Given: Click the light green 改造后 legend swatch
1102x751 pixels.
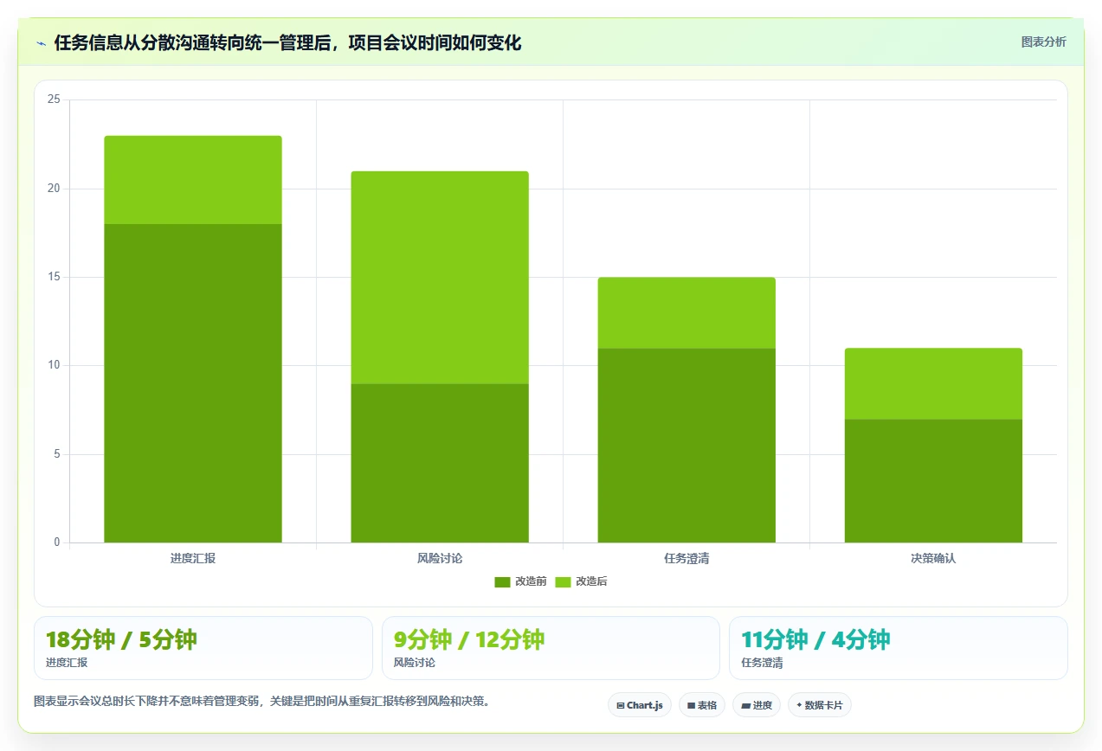Looking at the screenshot, I should (x=563, y=582).
